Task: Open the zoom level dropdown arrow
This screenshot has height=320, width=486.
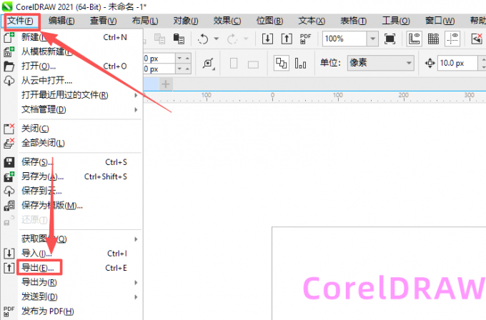Action: [372, 39]
